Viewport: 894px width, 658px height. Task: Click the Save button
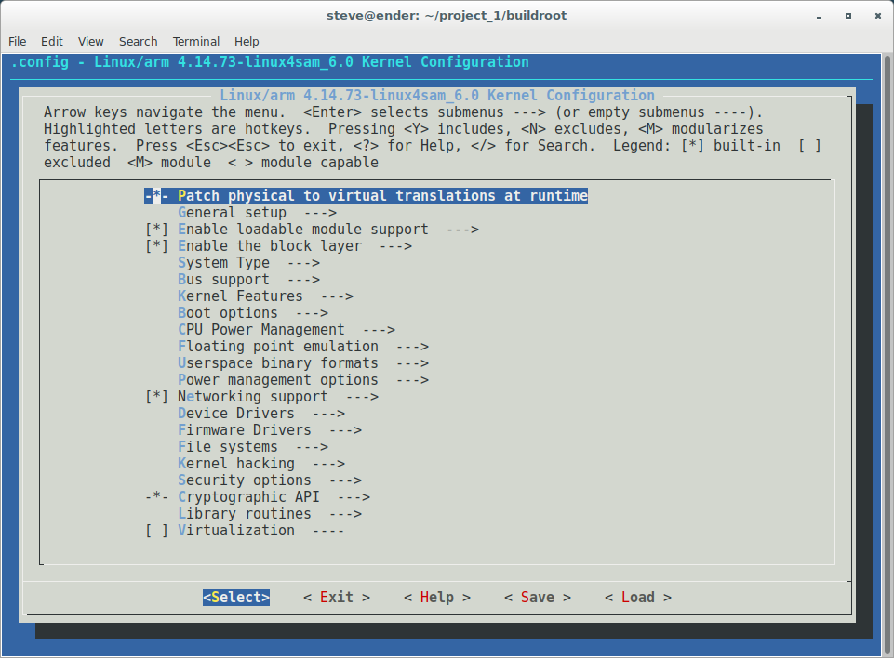(536, 597)
